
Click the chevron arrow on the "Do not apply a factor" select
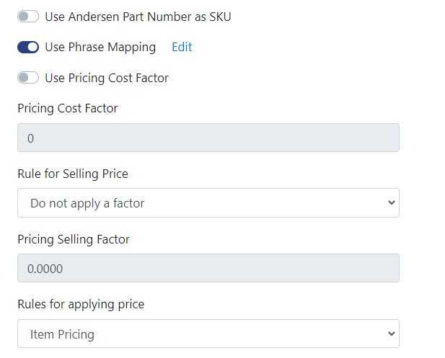(391, 203)
